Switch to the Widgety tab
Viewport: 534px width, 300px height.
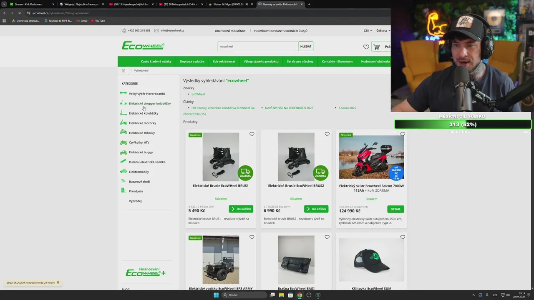pos(81,4)
